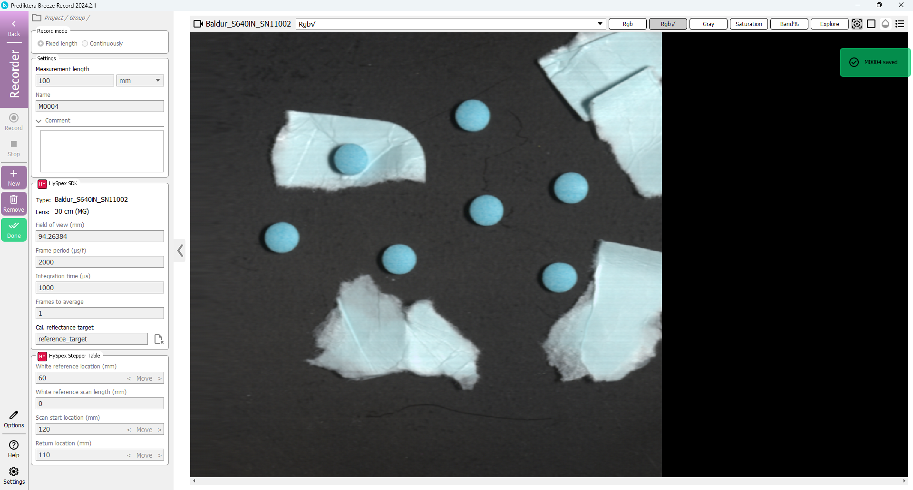Select Fixed length record mode
This screenshot has width=913, height=490.
[x=41, y=44]
